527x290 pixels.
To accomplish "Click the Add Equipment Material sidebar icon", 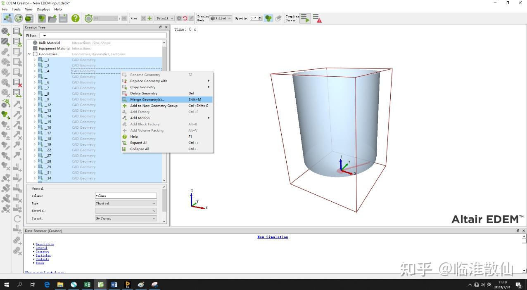I will pos(5,42).
